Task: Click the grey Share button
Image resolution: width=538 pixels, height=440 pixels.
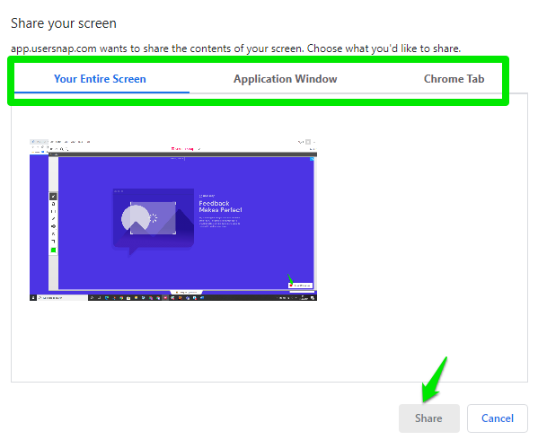Action: click(428, 418)
